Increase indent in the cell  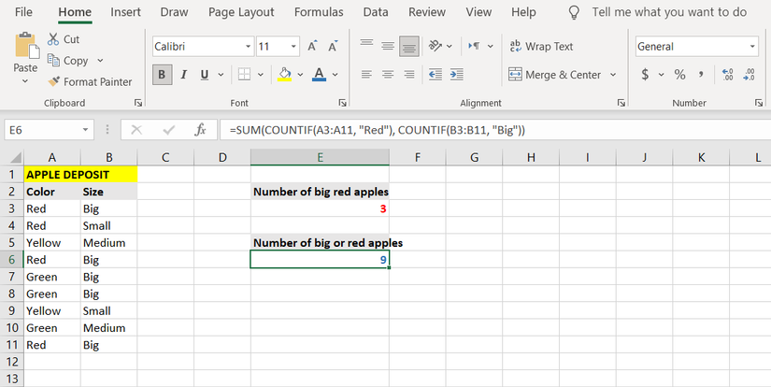(x=457, y=74)
